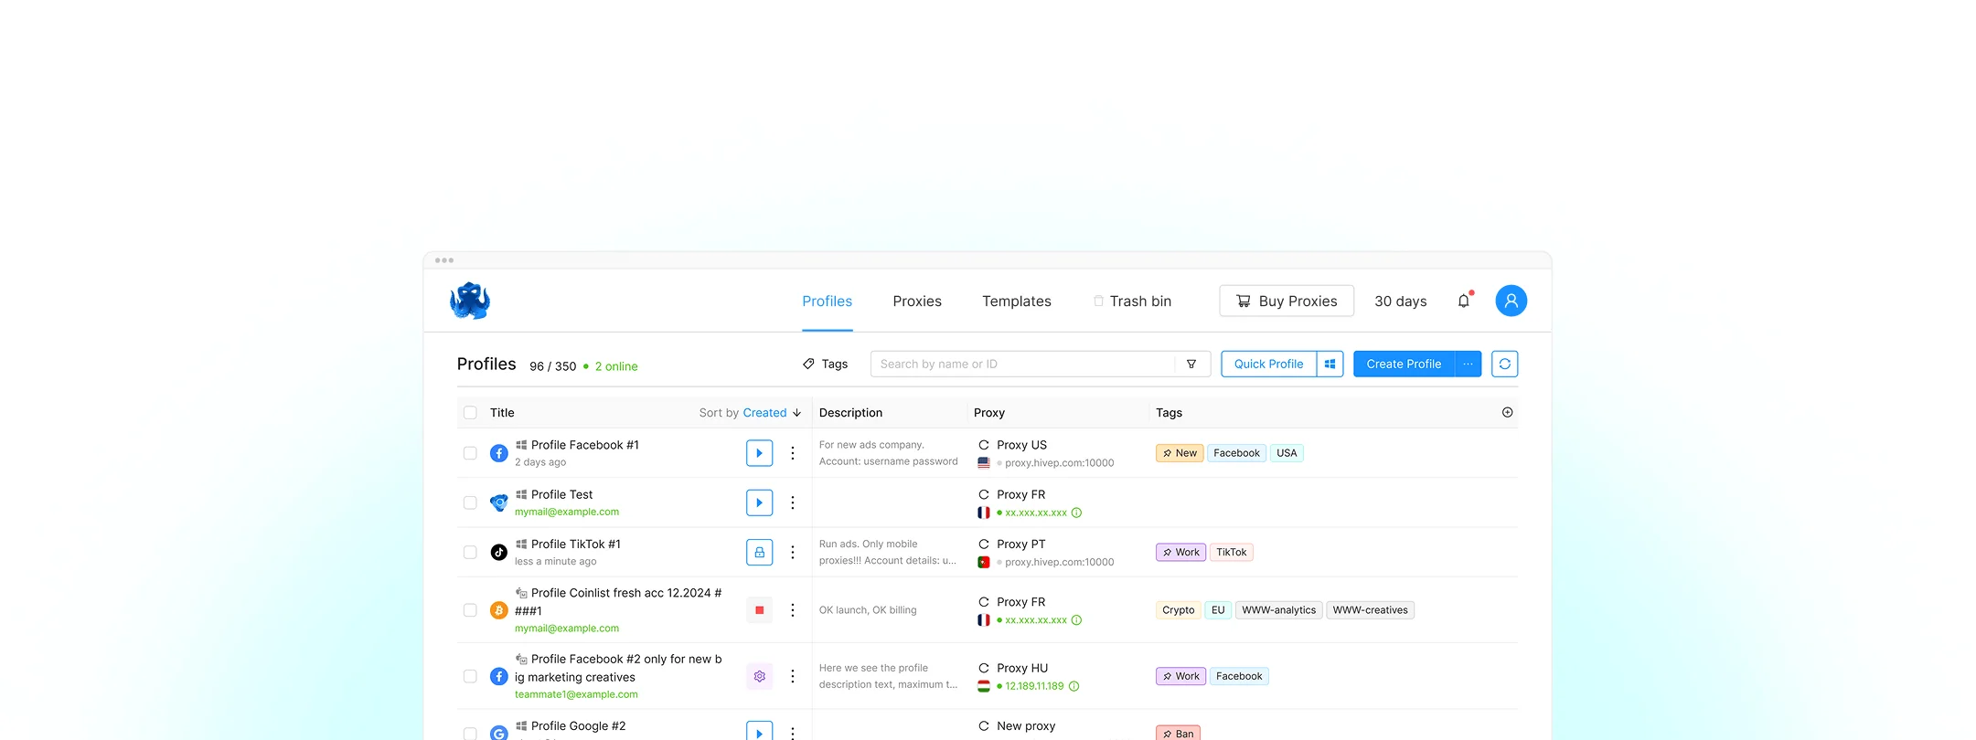The height and width of the screenshot is (740, 1976).
Task: Click Facebook icon of Profile Facebook #1
Action: point(498,453)
